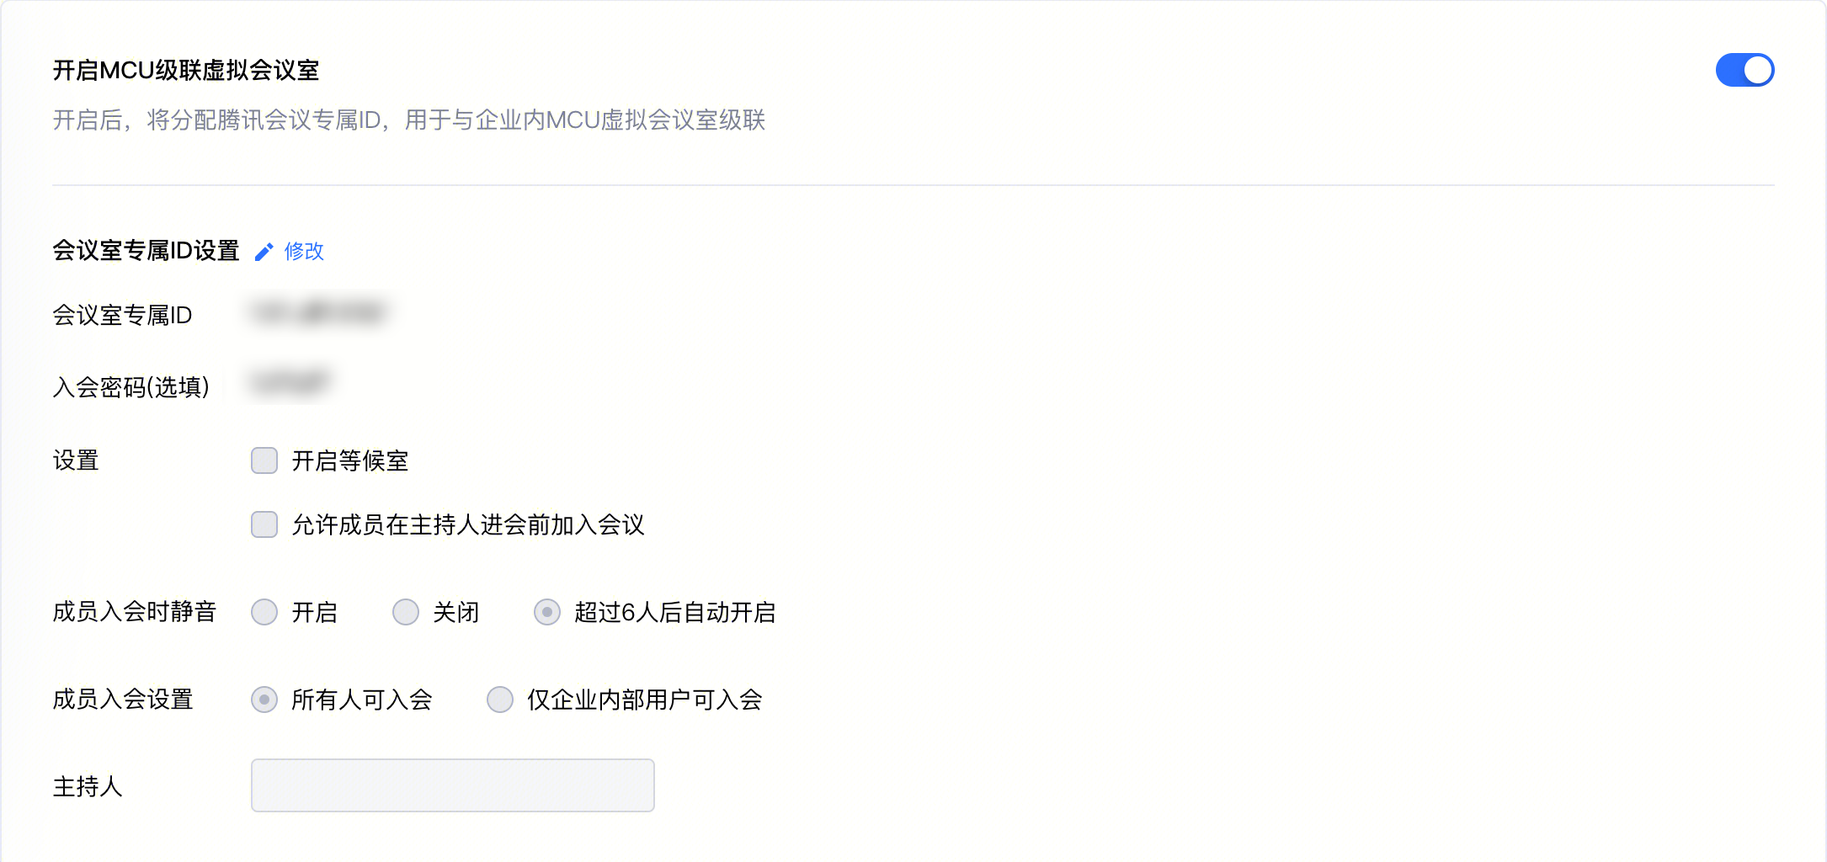Choose 仅企业内部用户可入会 radio option

[500, 700]
